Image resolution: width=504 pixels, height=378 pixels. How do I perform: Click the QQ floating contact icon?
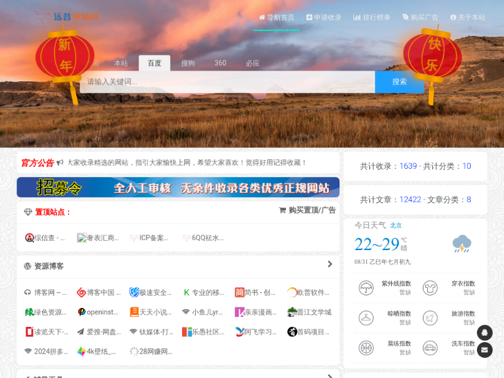pos(484,332)
